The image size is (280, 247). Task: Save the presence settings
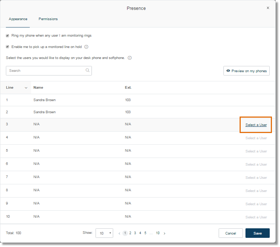pos(258,233)
